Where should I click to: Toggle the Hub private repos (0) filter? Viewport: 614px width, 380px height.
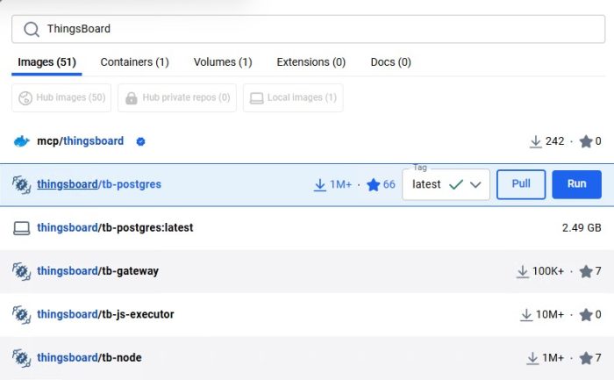point(177,97)
